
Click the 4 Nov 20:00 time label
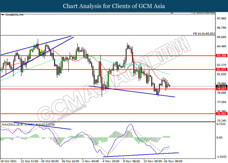pyautogui.click(x=112, y=161)
